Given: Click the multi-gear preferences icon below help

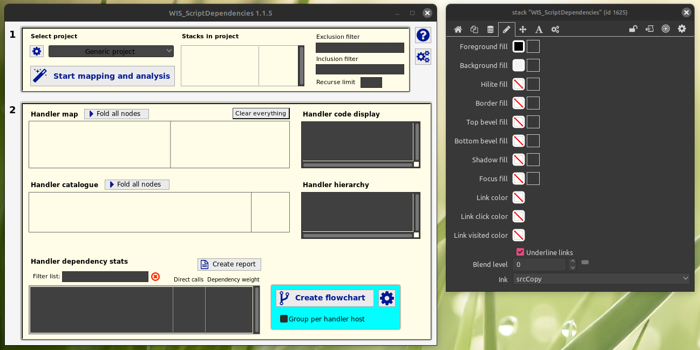Looking at the screenshot, I should pos(423,57).
